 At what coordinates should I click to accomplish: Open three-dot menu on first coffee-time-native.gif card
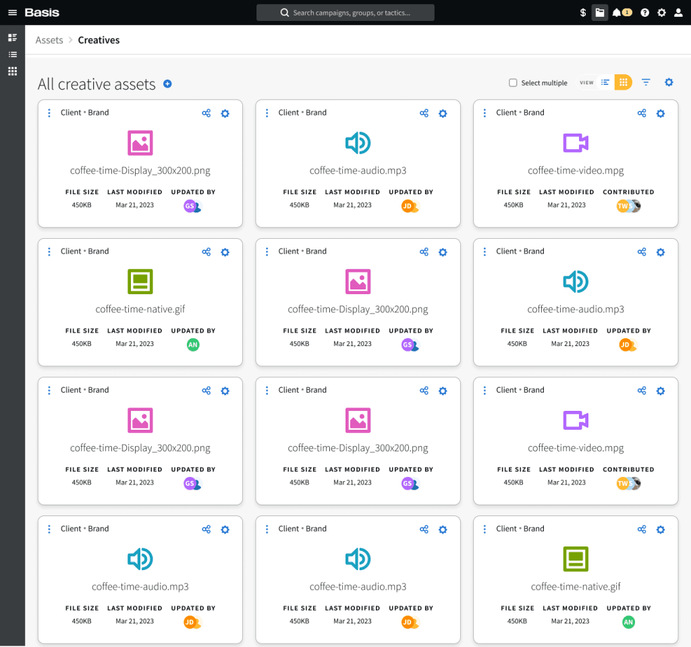point(49,252)
